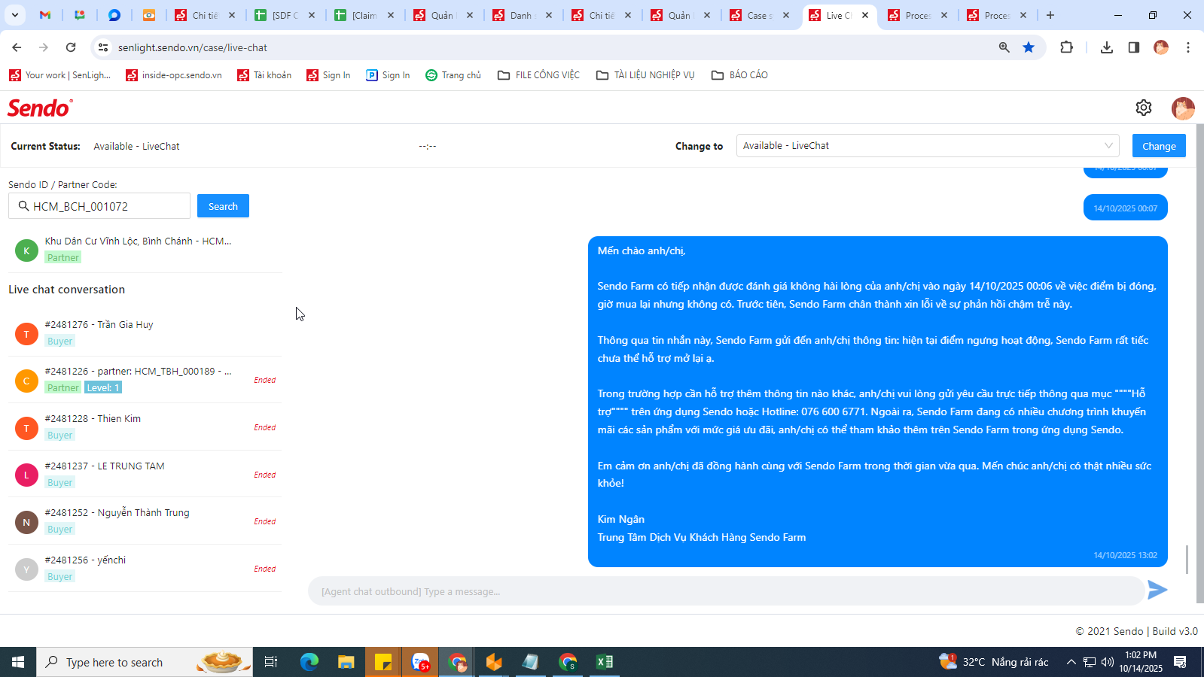Open the Tài khoản bookmark
Image resolution: width=1204 pixels, height=677 pixels.
pyautogui.click(x=264, y=75)
